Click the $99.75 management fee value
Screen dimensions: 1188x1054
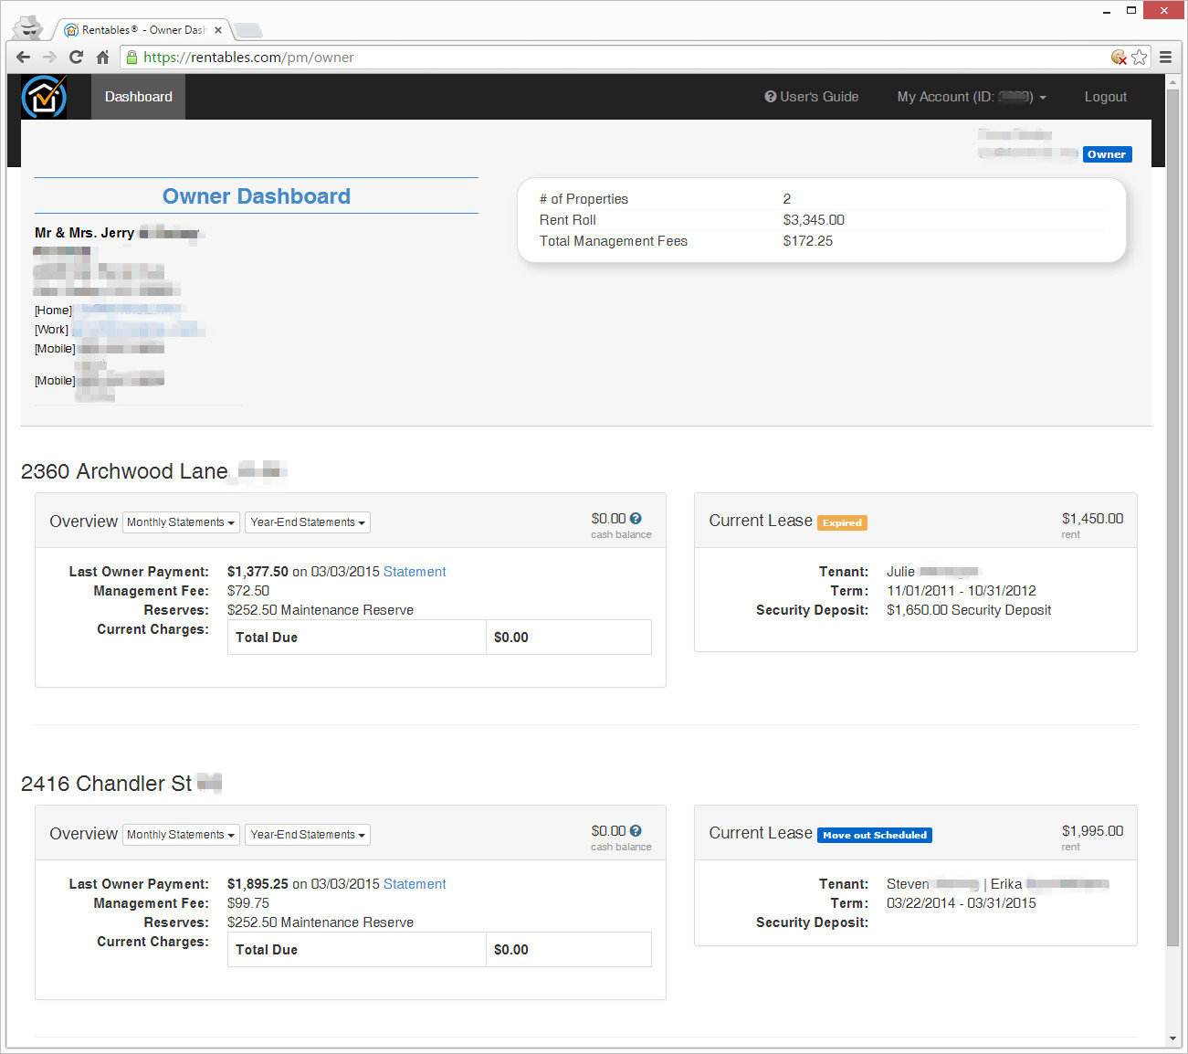(x=248, y=903)
